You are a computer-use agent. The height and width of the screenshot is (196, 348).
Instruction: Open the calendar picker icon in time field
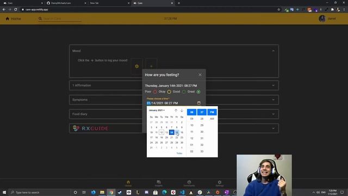click(x=199, y=103)
